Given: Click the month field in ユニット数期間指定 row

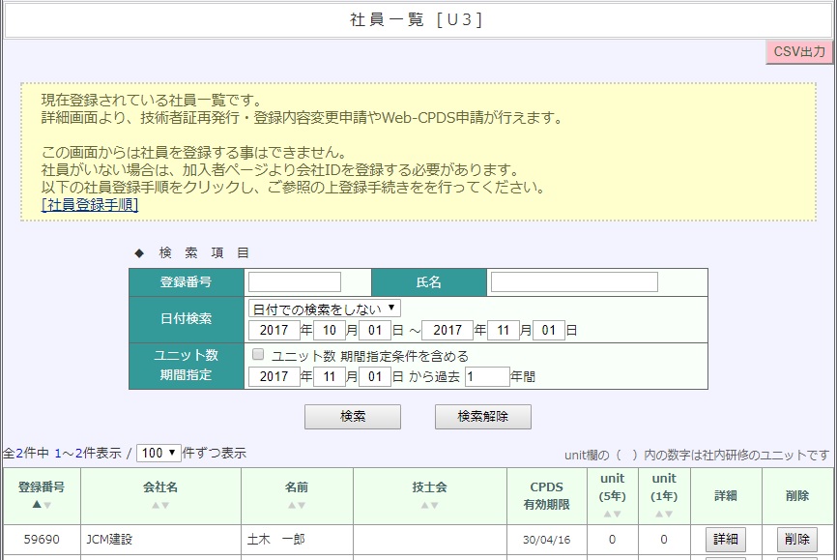Looking at the screenshot, I should [x=330, y=376].
